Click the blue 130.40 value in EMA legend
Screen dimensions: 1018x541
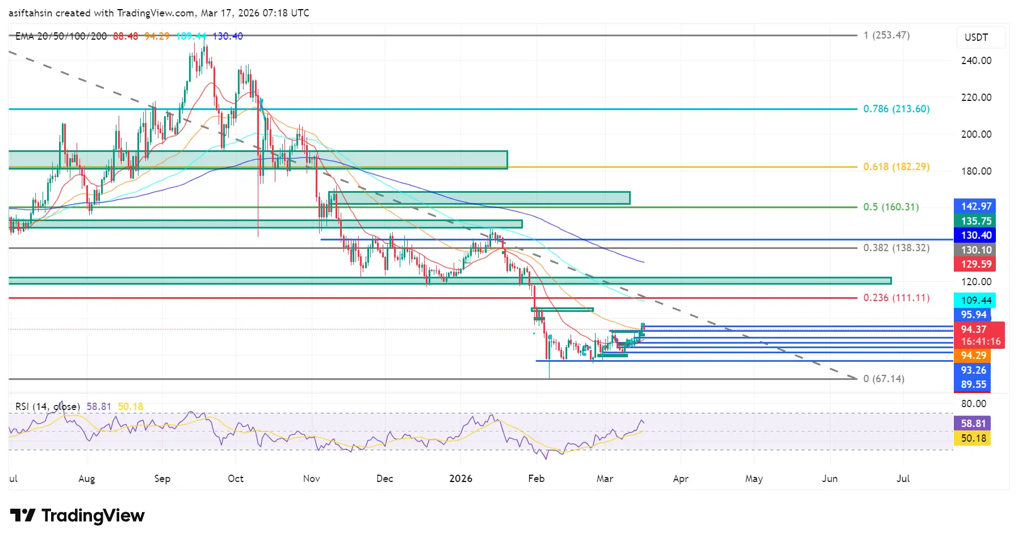228,36
